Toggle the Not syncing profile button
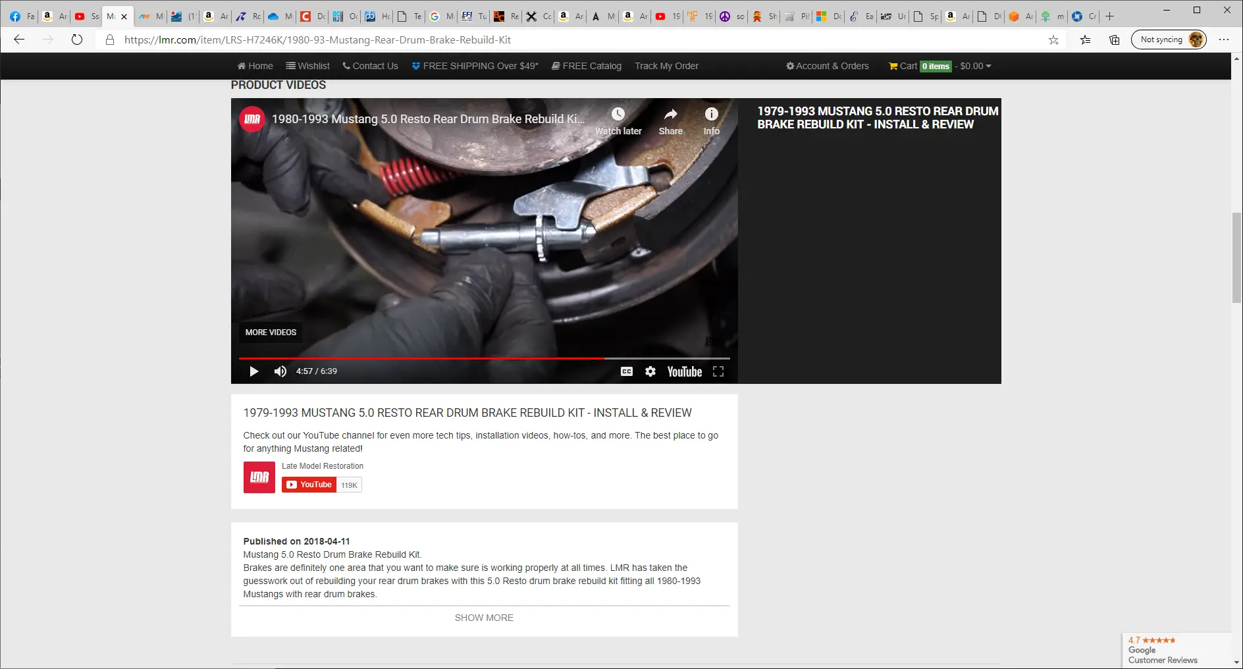Viewport: 1243px width, 669px height. 1169,40
